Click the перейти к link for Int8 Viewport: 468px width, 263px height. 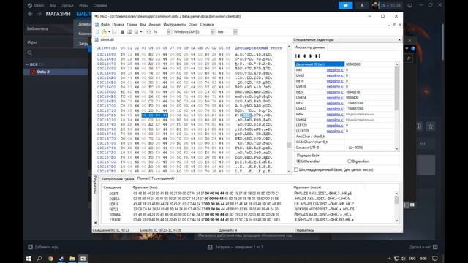pos(335,70)
